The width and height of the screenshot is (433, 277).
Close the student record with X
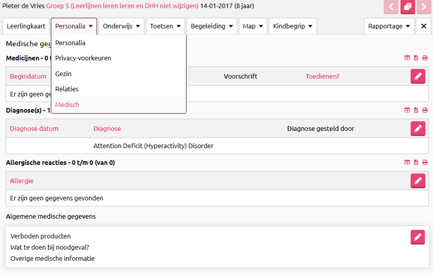[423, 26]
